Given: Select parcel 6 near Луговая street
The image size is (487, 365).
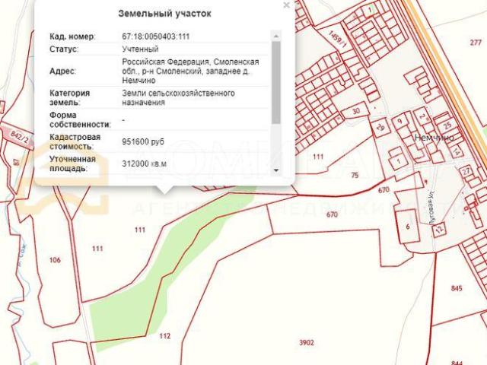Looking at the screenshot, I should coord(408,227).
